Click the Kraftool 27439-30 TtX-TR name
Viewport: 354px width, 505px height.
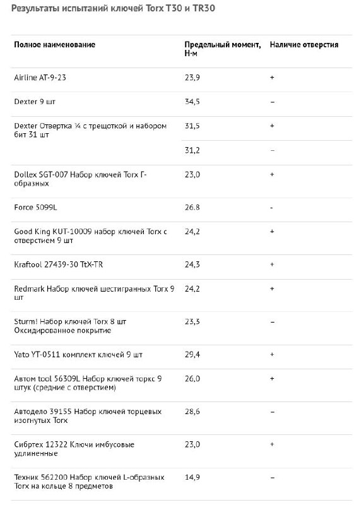(x=59, y=264)
